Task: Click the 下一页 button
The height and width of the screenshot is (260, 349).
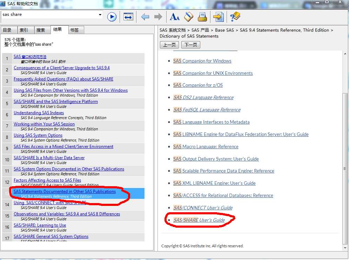Action: point(191,45)
